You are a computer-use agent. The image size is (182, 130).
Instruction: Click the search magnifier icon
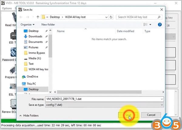point(159,17)
